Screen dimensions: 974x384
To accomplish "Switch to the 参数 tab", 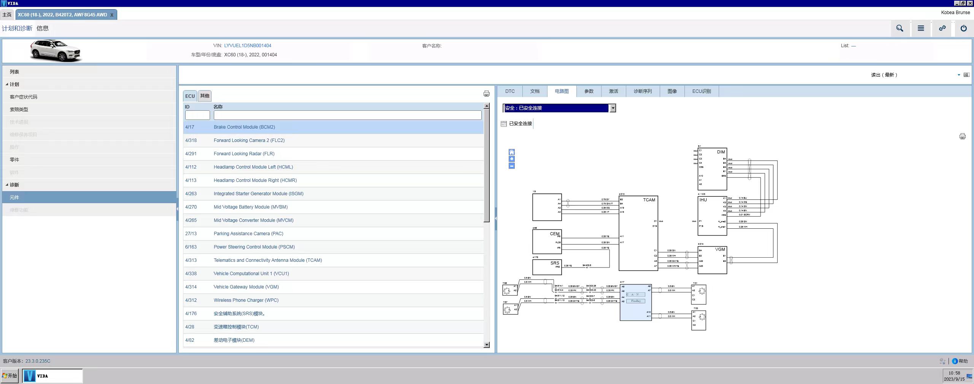I will tap(589, 91).
